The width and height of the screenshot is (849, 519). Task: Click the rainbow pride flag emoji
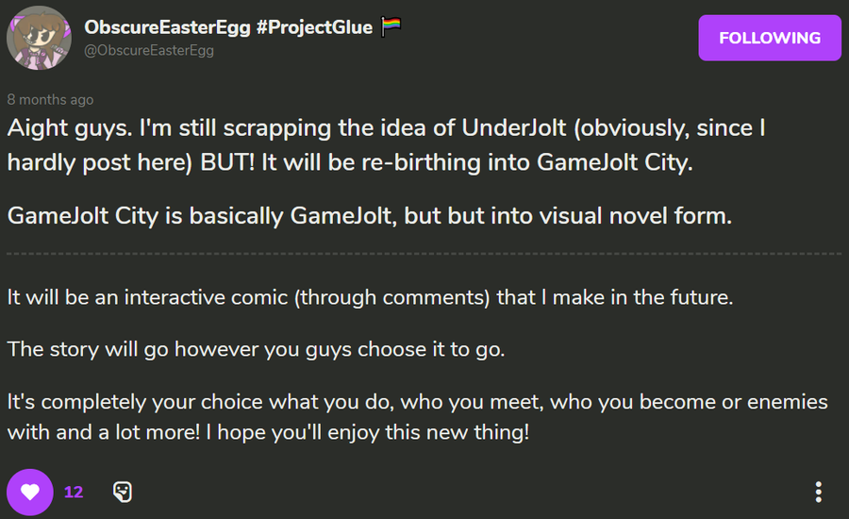pos(391,26)
